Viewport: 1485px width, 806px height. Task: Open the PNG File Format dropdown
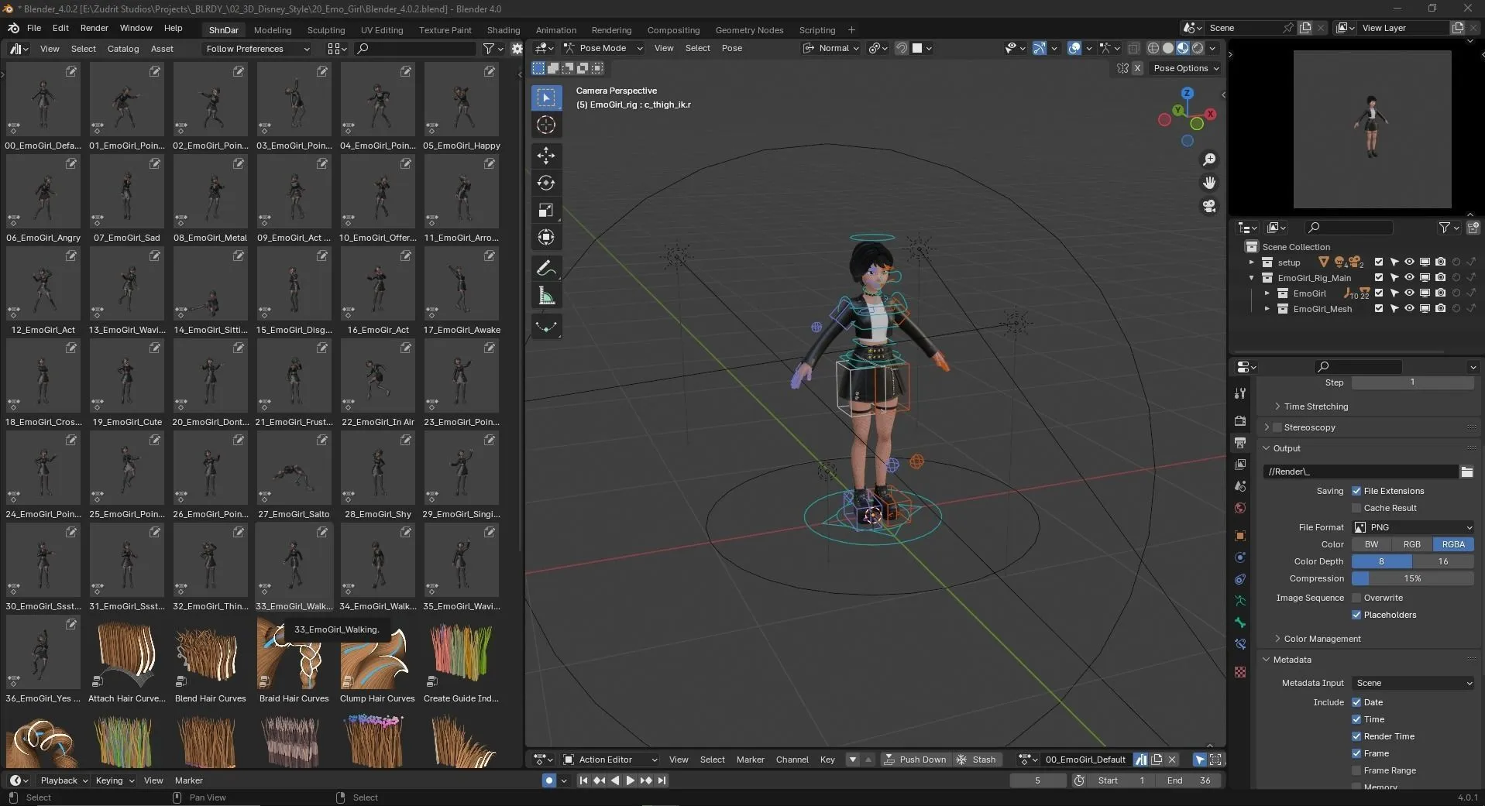point(1412,527)
